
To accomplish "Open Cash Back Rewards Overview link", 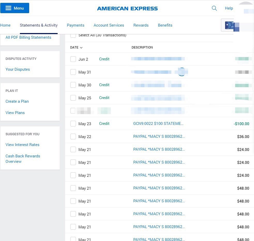I will pos(23,159).
